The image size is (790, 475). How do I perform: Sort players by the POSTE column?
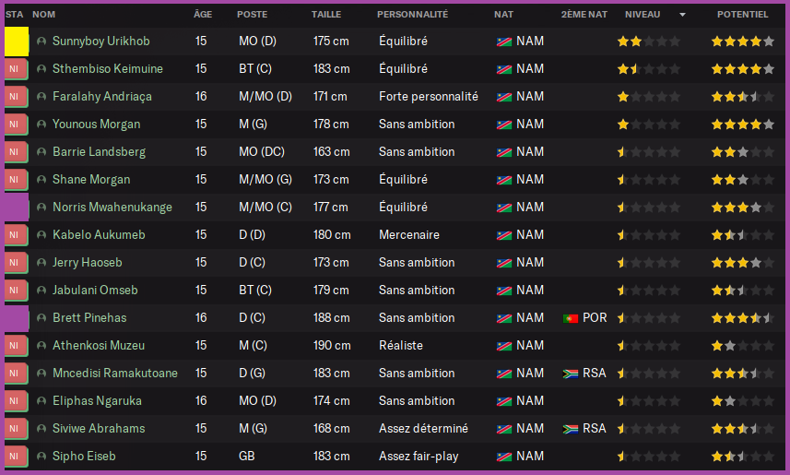[x=252, y=15]
